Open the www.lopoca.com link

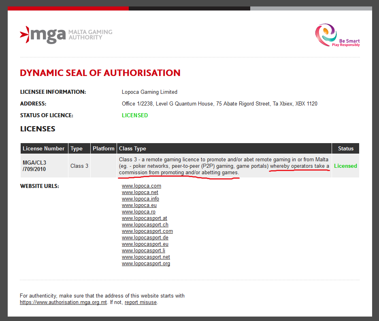point(141,186)
